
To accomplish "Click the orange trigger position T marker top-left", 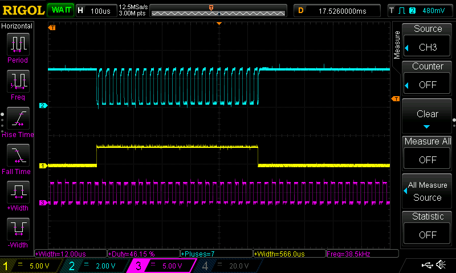I will [x=52, y=27].
